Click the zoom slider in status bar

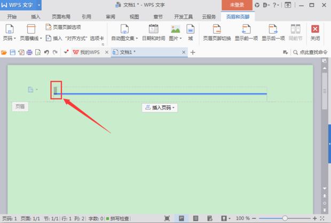[285, 219]
